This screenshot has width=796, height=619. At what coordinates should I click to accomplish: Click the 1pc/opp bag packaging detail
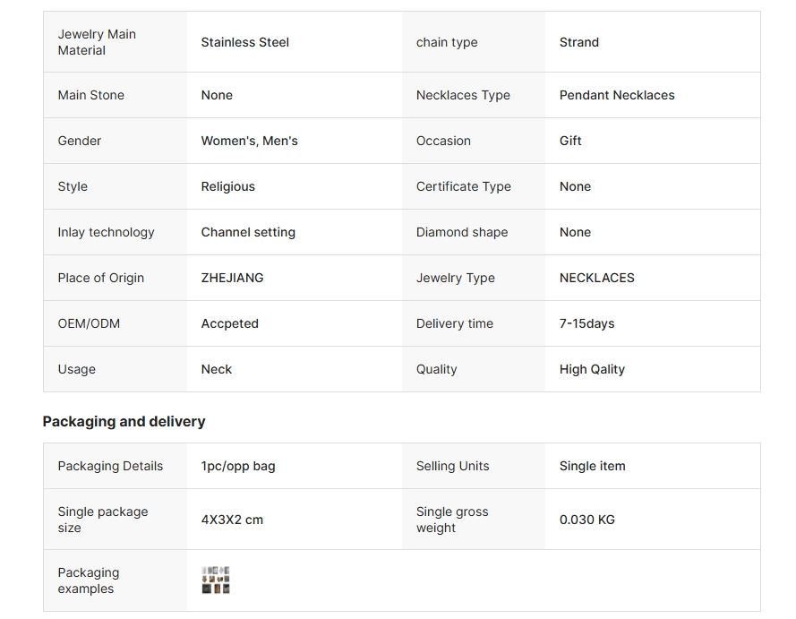coord(238,466)
